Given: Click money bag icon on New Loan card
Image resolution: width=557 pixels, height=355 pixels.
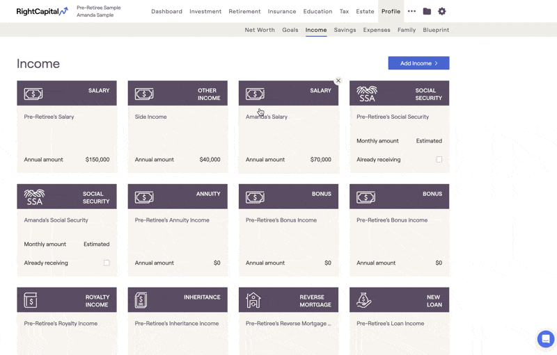Looking at the screenshot, I should (x=364, y=300).
